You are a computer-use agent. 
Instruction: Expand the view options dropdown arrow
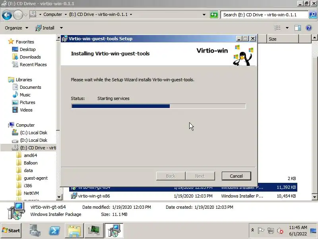(287, 28)
